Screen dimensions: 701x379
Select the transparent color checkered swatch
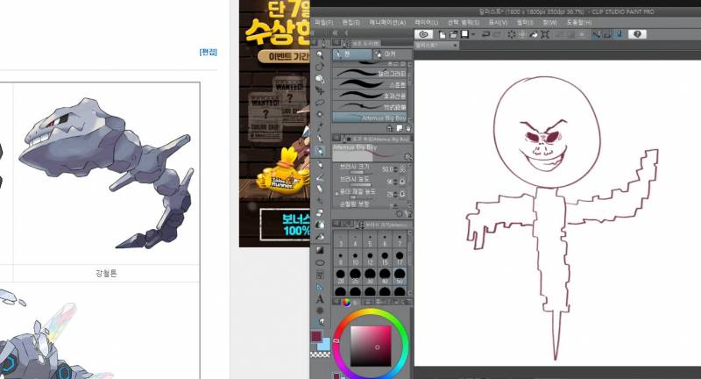[320, 354]
